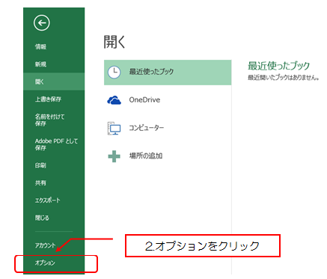Choose the OneDrive location label
This screenshot has width=327, height=279.
point(144,100)
